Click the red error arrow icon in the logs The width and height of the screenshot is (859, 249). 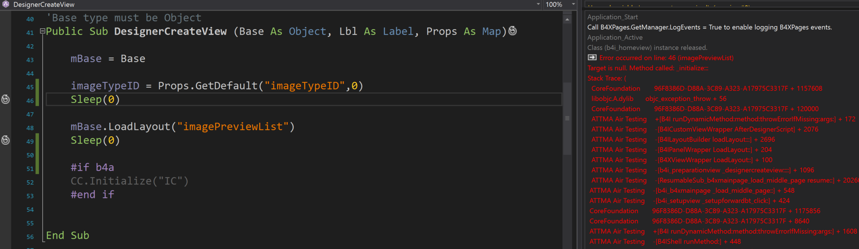point(591,57)
